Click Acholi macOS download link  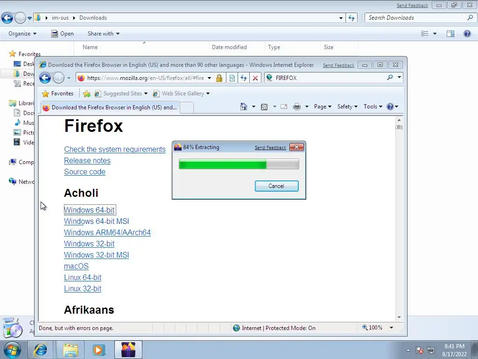tap(76, 266)
